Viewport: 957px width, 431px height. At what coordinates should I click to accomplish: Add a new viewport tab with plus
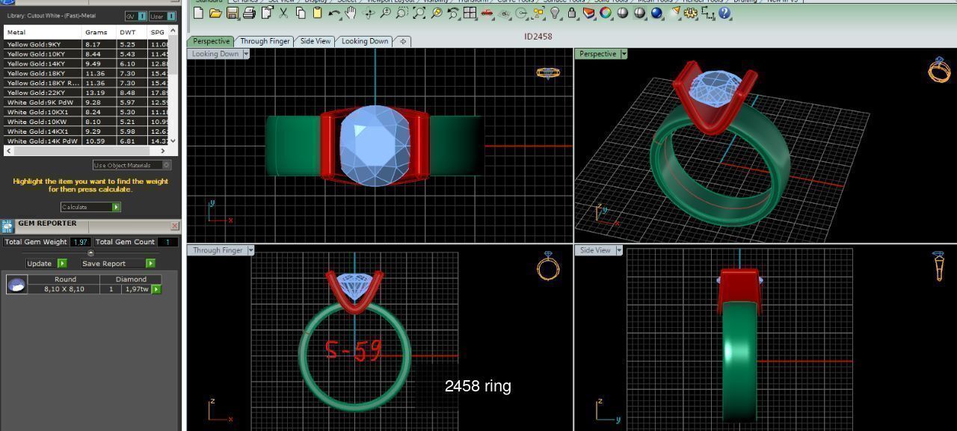click(403, 41)
